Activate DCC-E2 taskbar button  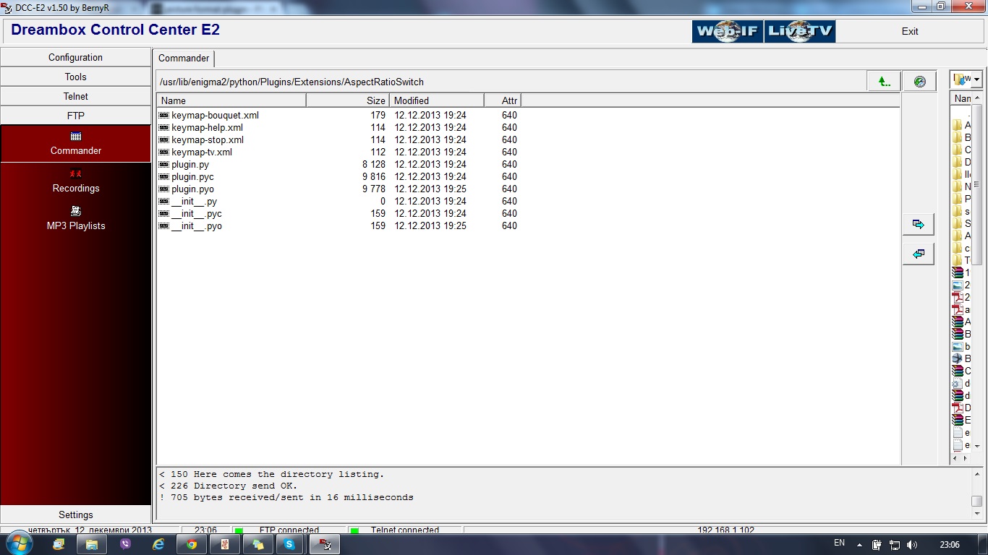(325, 544)
